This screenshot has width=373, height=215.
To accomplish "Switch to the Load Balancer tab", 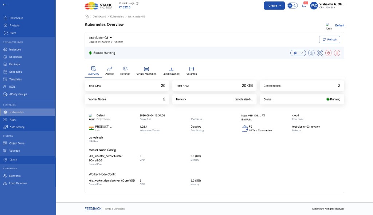I will point(171,71).
